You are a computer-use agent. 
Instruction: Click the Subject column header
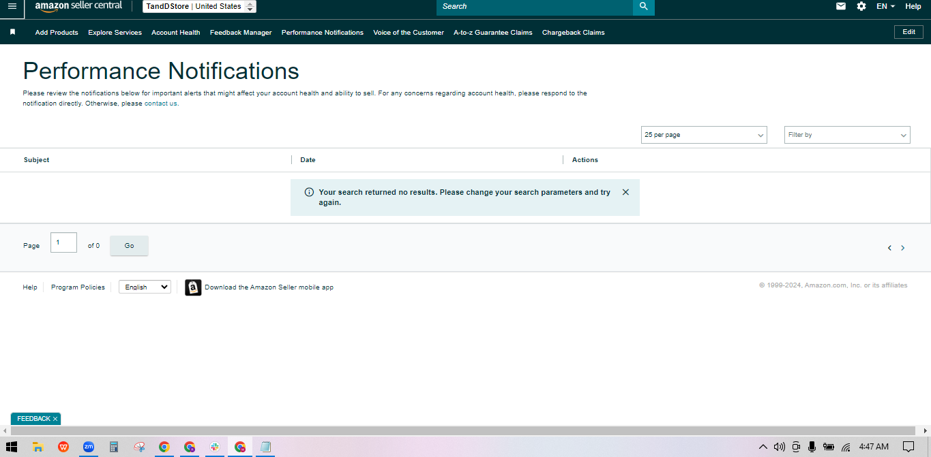coord(37,160)
